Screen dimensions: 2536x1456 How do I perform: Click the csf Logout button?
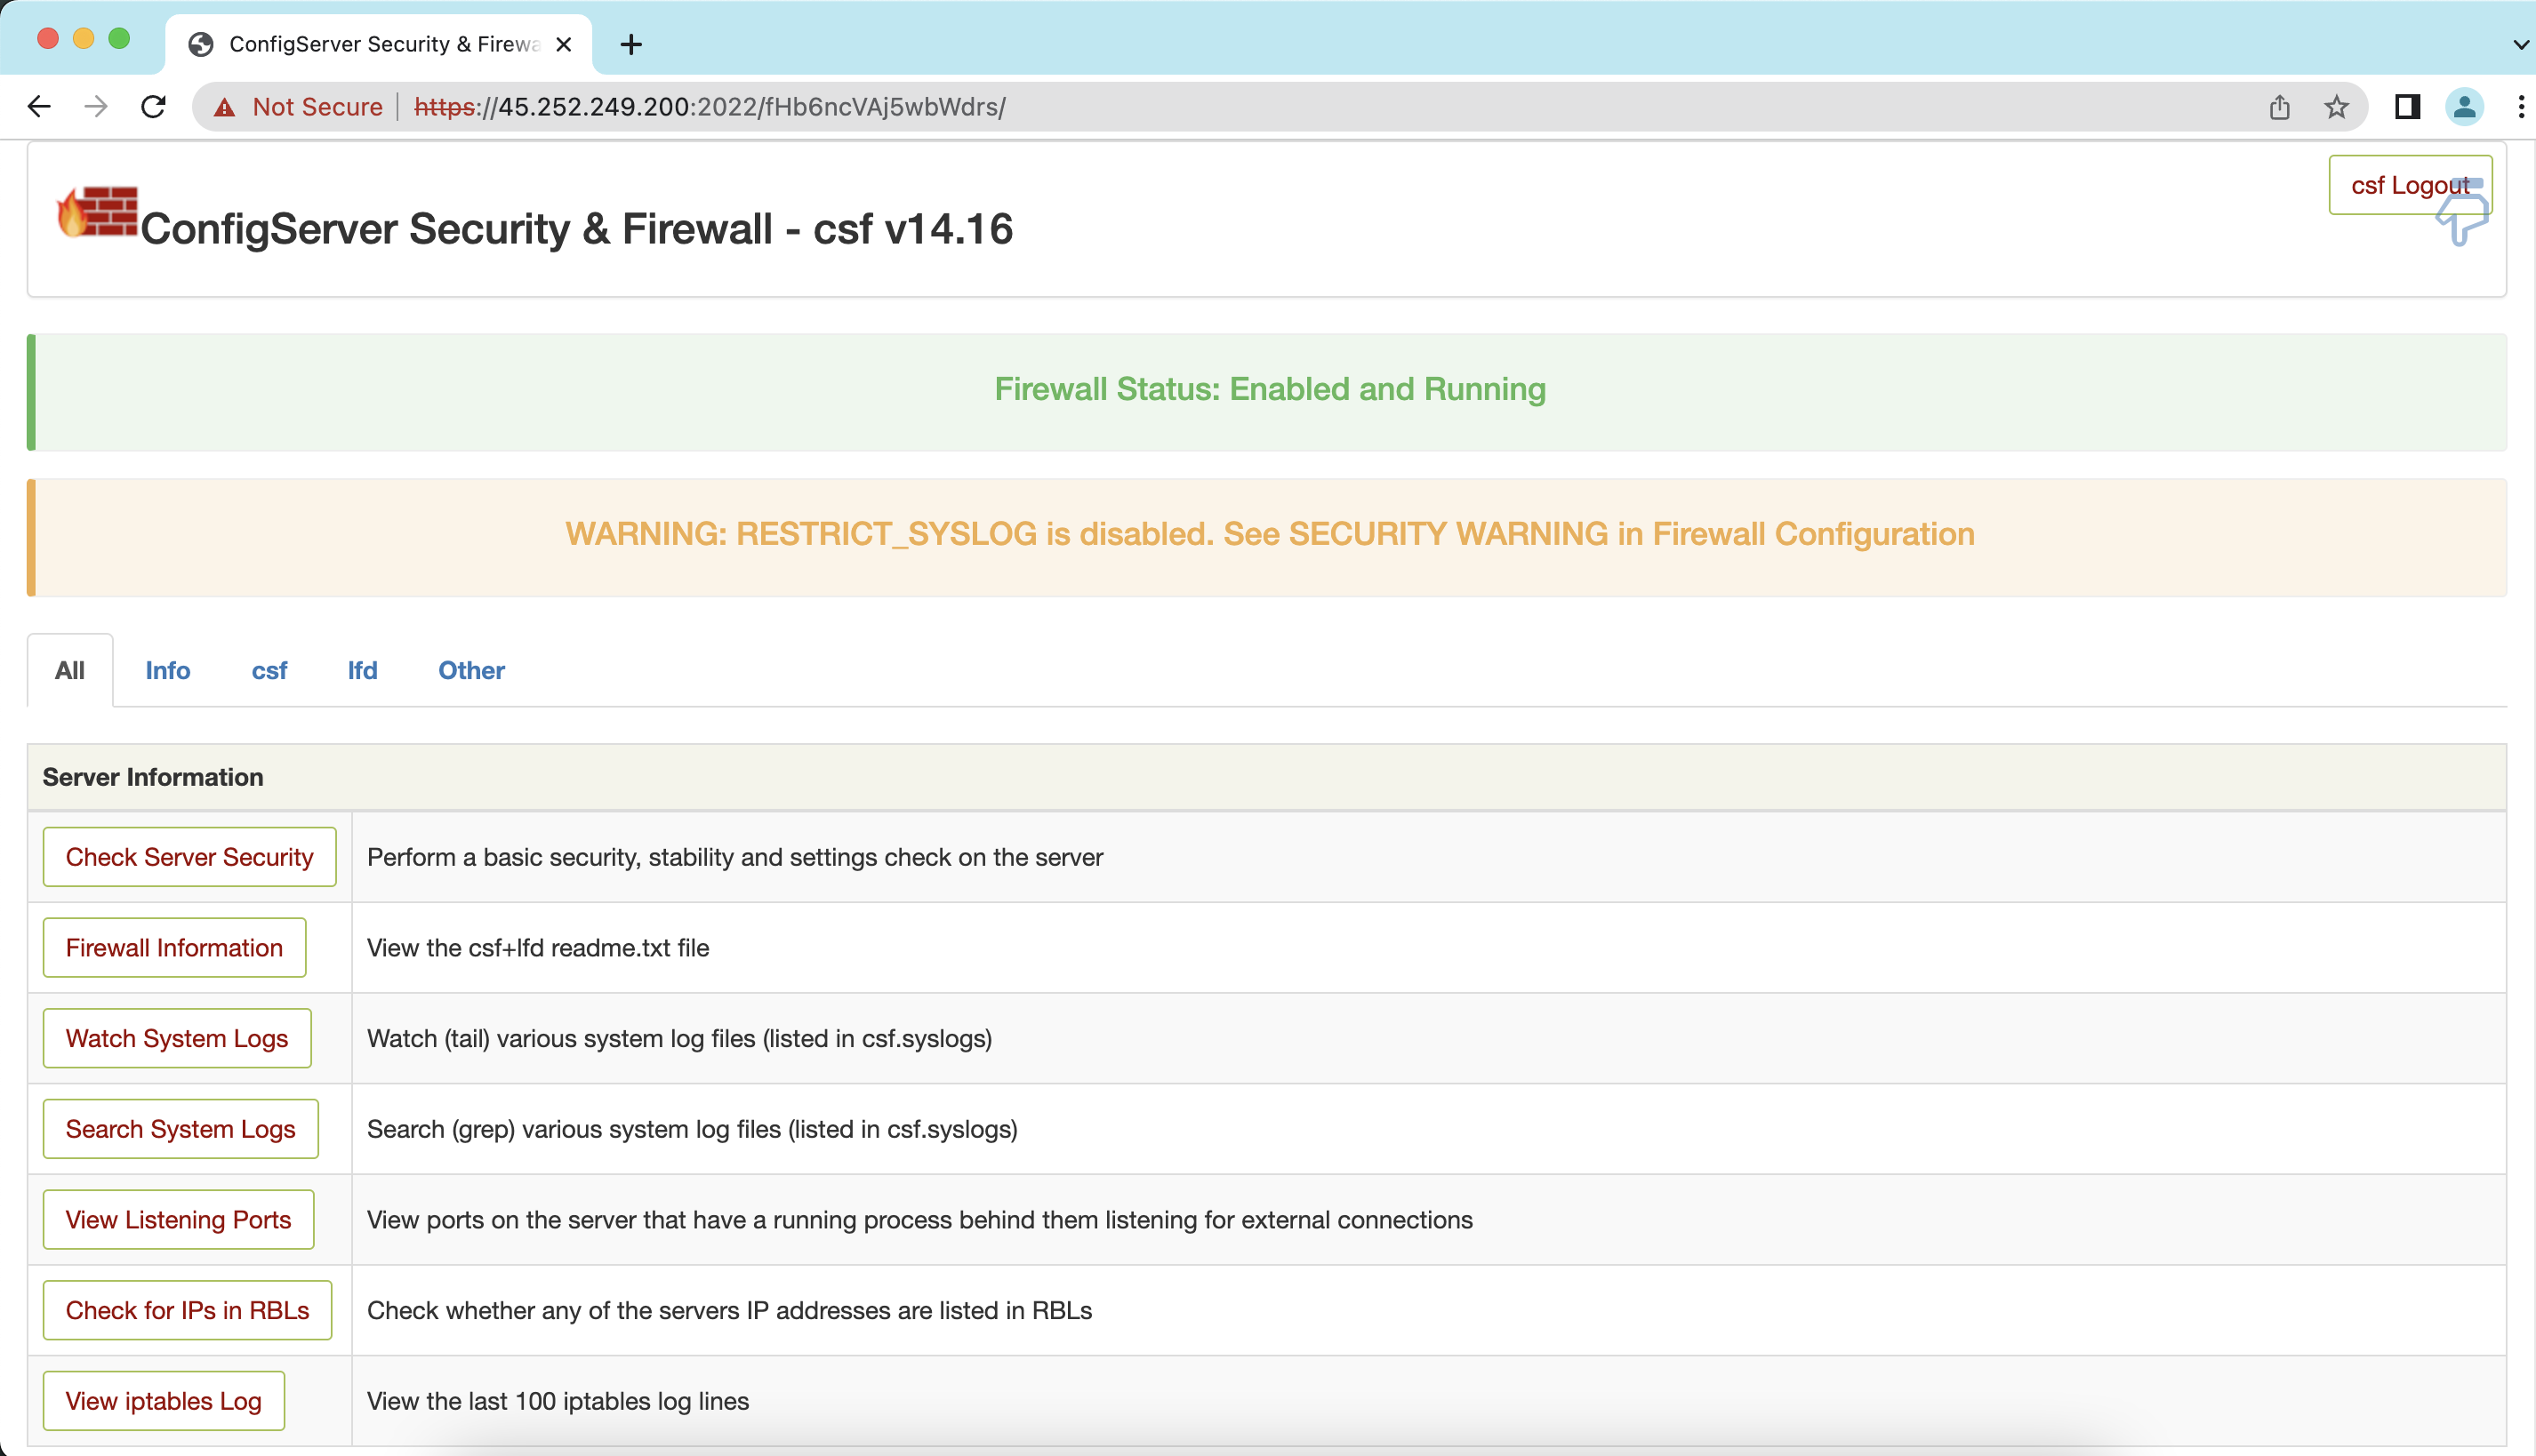[x=2410, y=185]
